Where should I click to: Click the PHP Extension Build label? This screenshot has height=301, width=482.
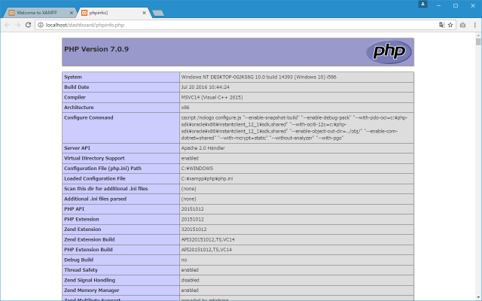pyautogui.click(x=88, y=249)
